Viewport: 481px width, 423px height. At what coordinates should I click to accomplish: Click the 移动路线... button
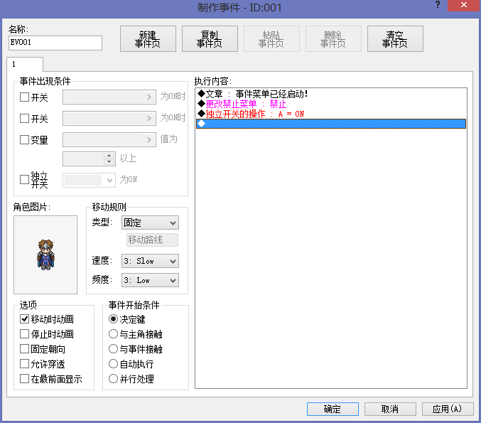(152, 240)
